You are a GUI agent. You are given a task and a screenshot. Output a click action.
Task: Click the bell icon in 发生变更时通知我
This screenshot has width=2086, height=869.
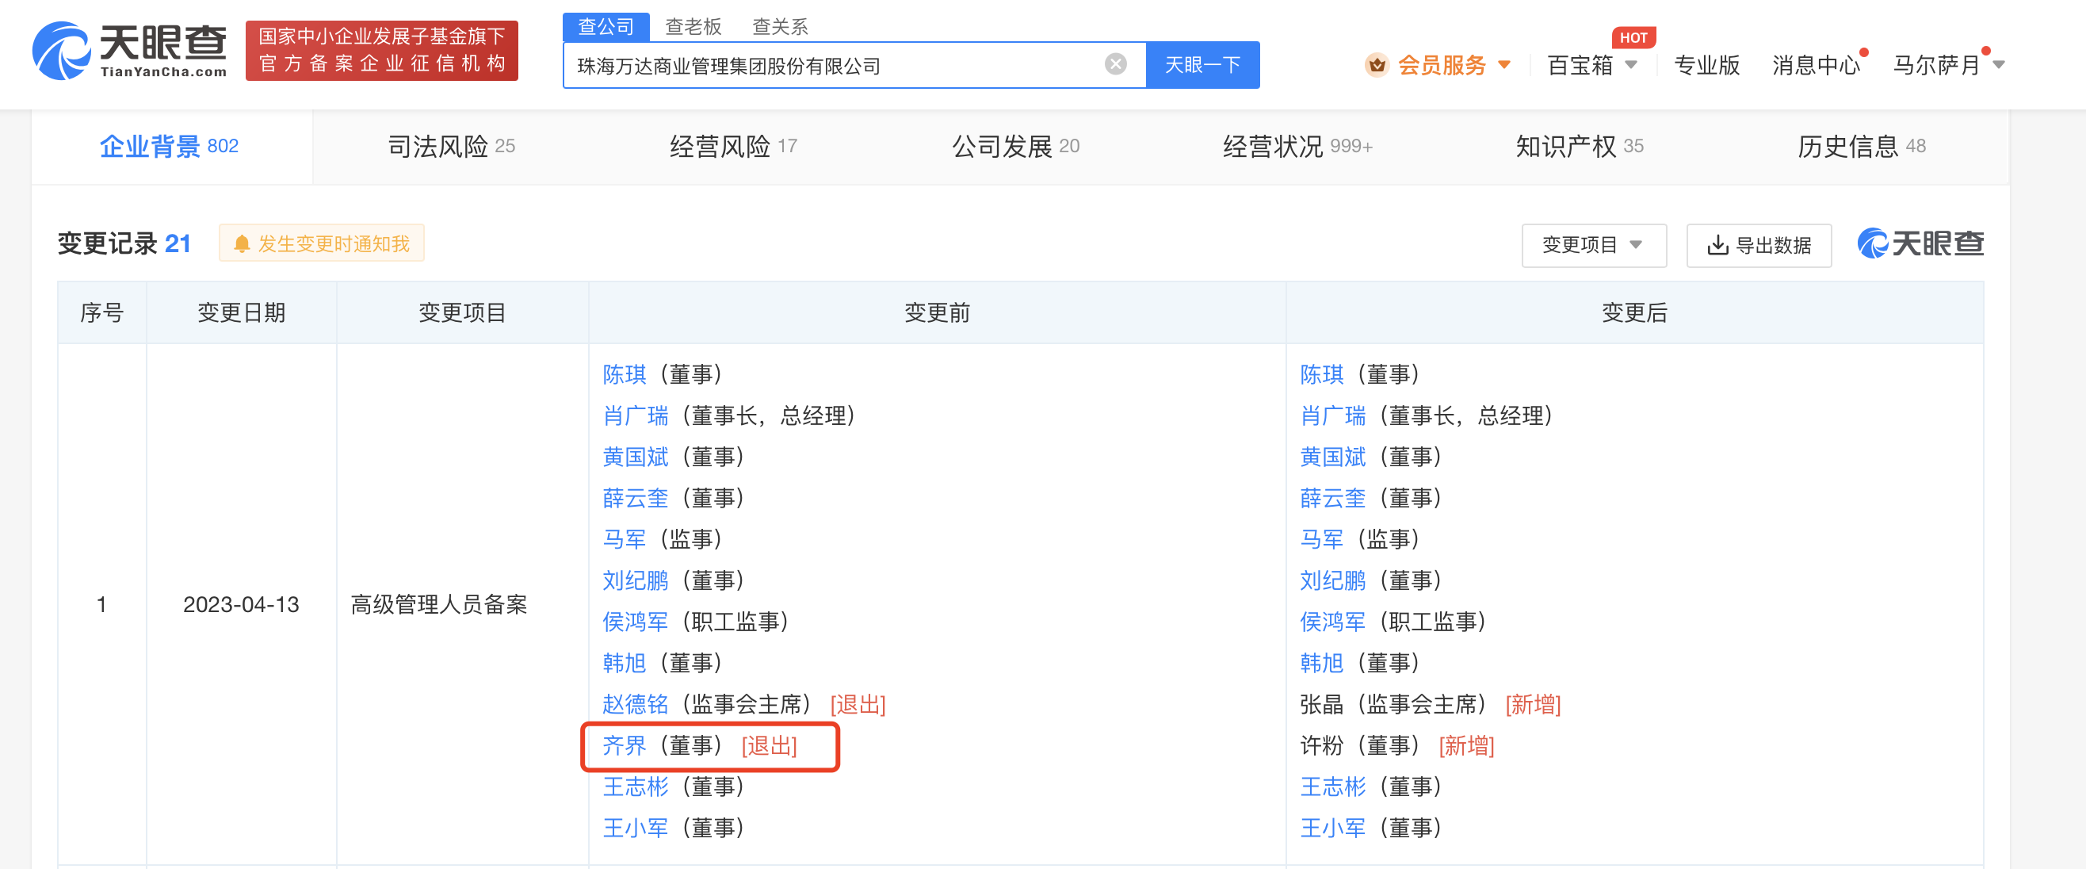tap(241, 243)
